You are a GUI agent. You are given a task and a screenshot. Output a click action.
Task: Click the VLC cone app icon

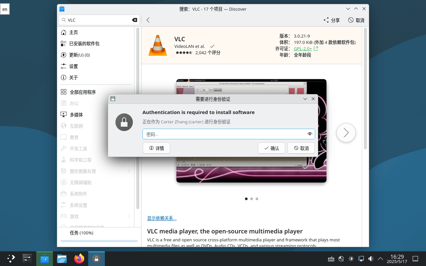coord(157,45)
